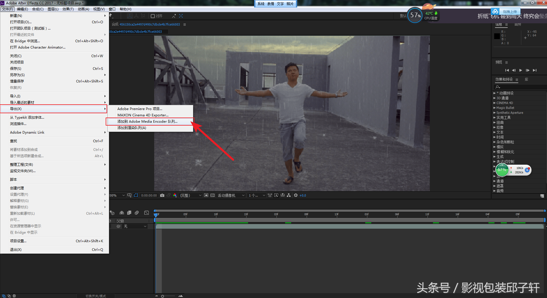Click 切换开关/模式 button below the timeline
The image size is (547, 298).
coord(96,296)
